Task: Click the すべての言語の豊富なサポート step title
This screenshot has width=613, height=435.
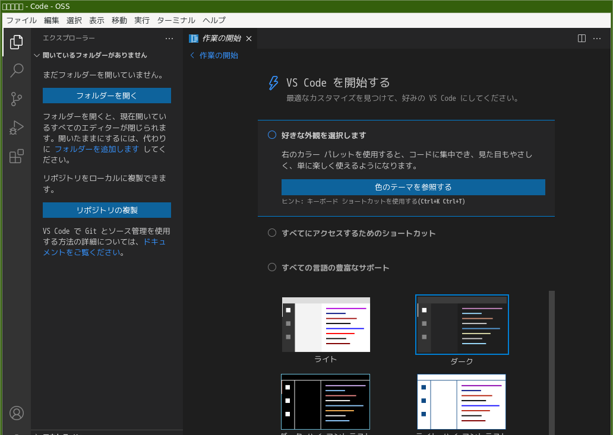Action: [x=336, y=268]
